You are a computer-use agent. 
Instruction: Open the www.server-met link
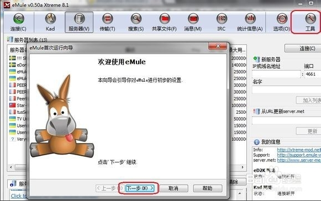(299, 160)
